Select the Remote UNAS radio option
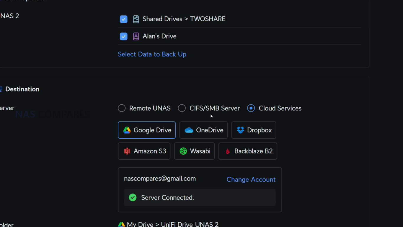Viewport: 403px width, 227px height. tap(122, 108)
